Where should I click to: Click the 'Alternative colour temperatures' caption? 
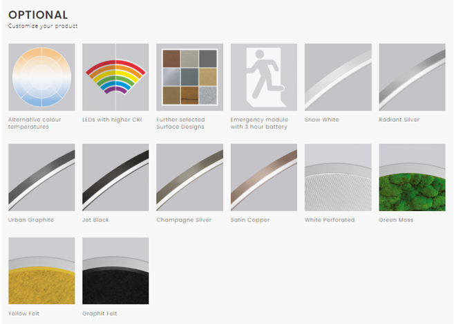coord(35,123)
